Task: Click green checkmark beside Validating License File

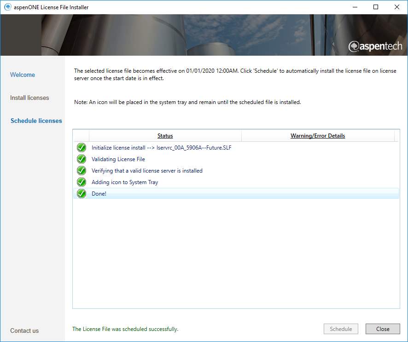Action: (82, 159)
